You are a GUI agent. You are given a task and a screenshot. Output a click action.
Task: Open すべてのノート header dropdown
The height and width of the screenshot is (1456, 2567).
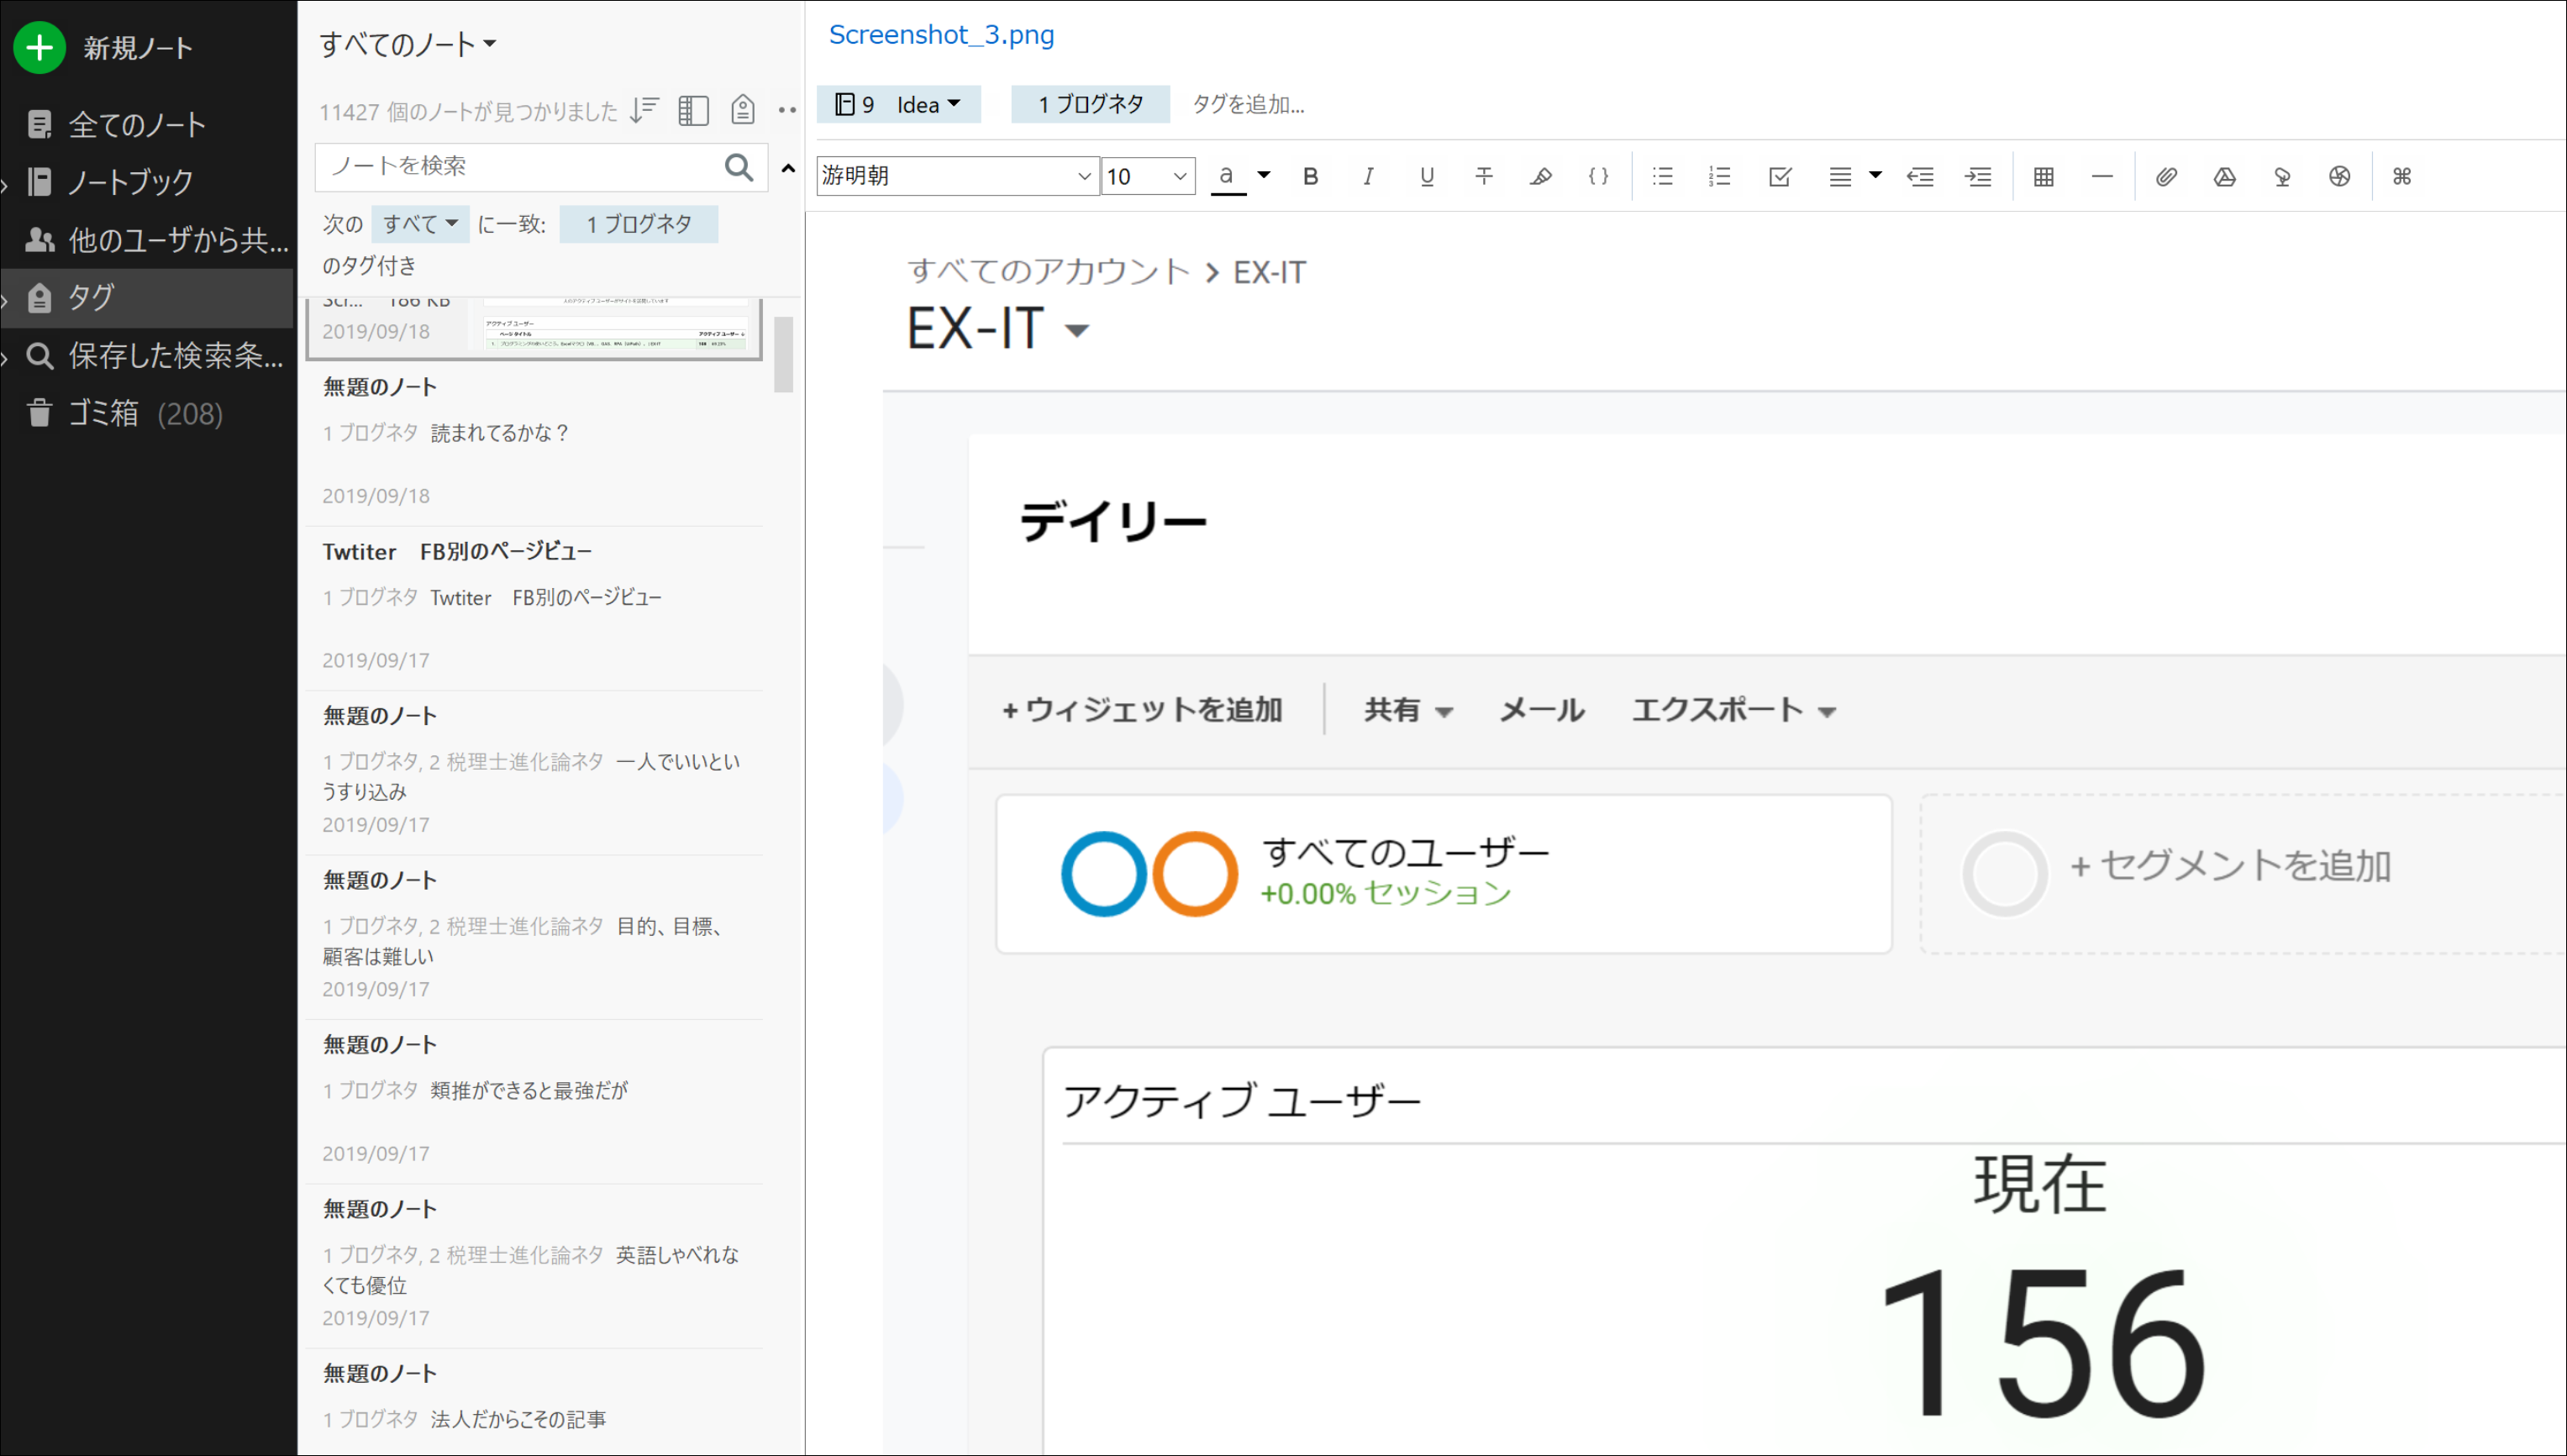[407, 44]
